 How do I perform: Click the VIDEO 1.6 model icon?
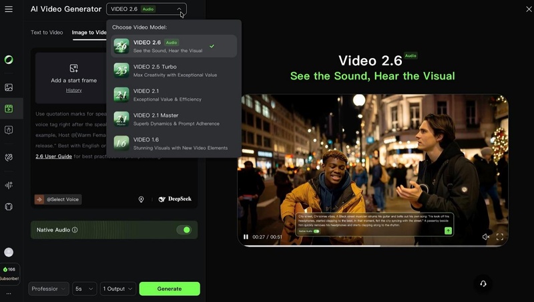click(121, 144)
